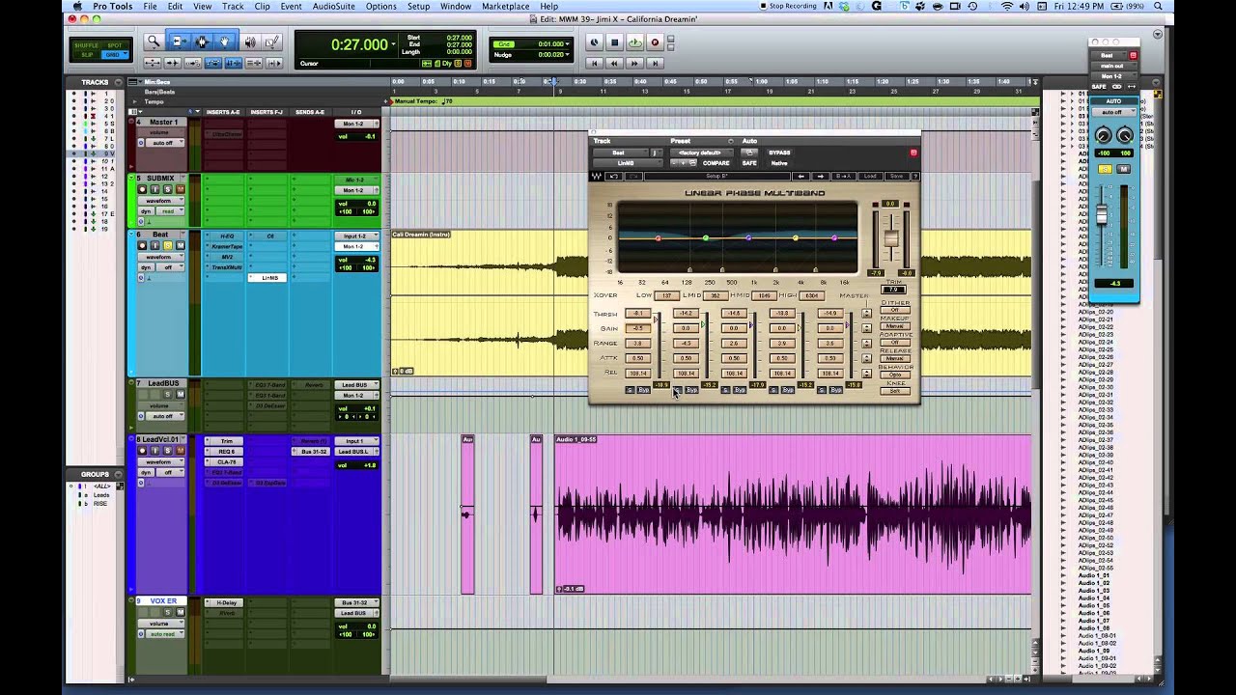Viewport: 1236px width, 695px height.
Task: Click the Low band Gain value field
Action: tap(637, 328)
